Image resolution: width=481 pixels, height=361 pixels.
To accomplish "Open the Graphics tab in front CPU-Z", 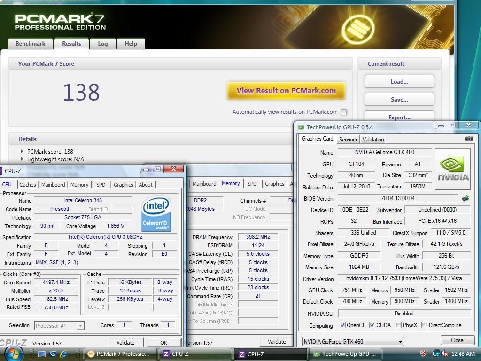I will pyautogui.click(x=124, y=184).
